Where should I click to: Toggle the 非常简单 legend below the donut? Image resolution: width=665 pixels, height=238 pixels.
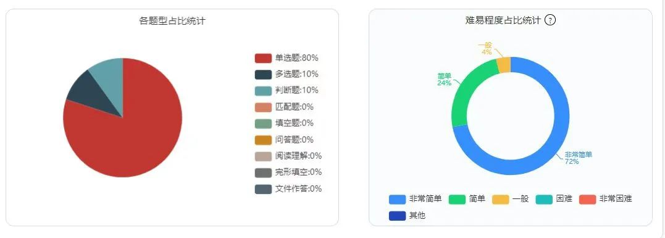coord(415,199)
